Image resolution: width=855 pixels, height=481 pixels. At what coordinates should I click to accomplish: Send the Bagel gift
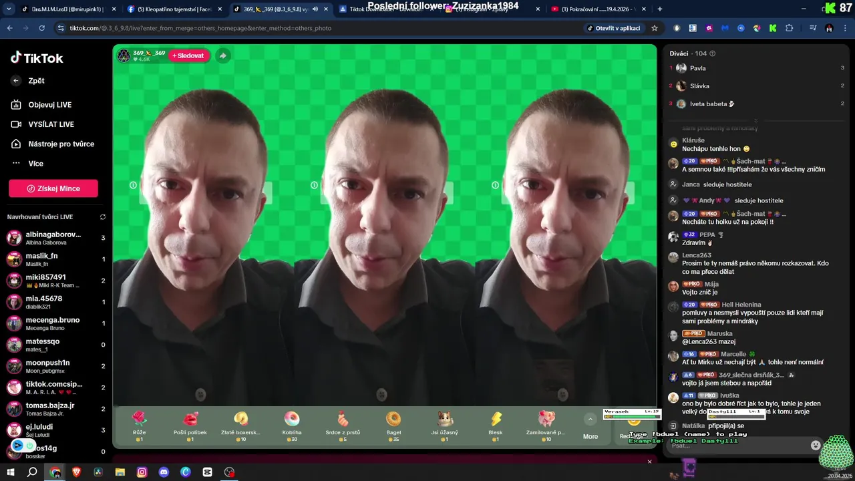click(x=393, y=426)
